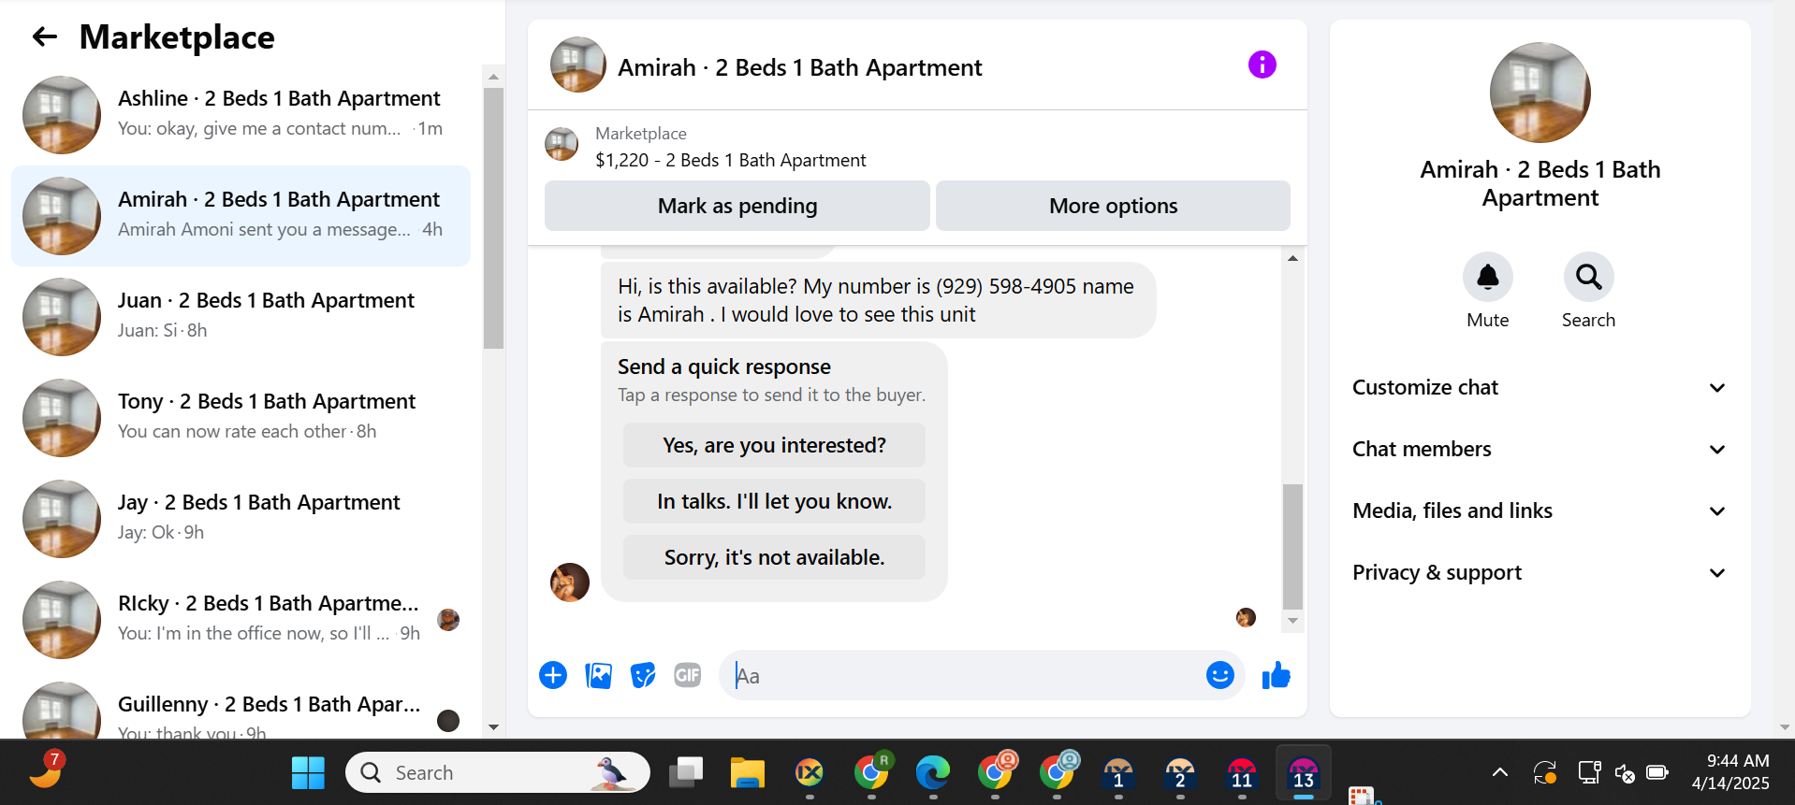This screenshot has height=805, width=1795.
Task: Expand Media, files and links
Action: (1540, 510)
